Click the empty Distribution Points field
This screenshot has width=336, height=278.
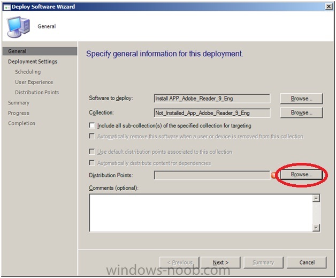(212, 175)
